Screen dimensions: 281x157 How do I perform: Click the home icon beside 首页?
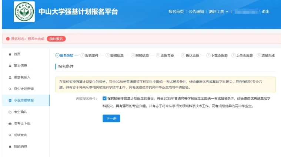(x=10, y=54)
